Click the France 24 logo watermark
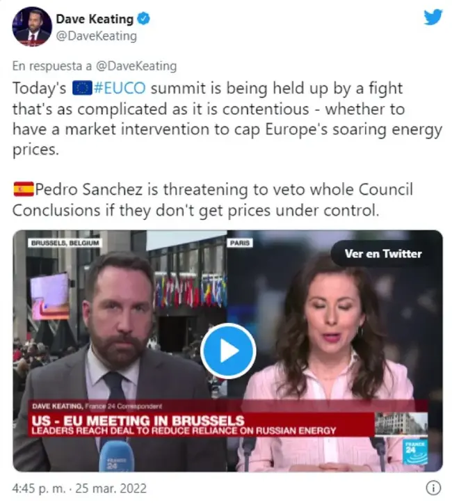This screenshot has width=452, height=503. [415, 453]
